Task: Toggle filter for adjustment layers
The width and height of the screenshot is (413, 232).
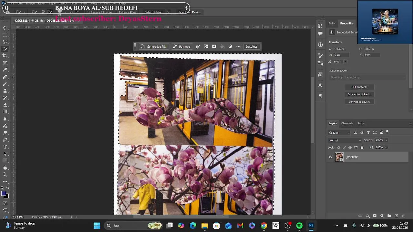Action: point(362,132)
